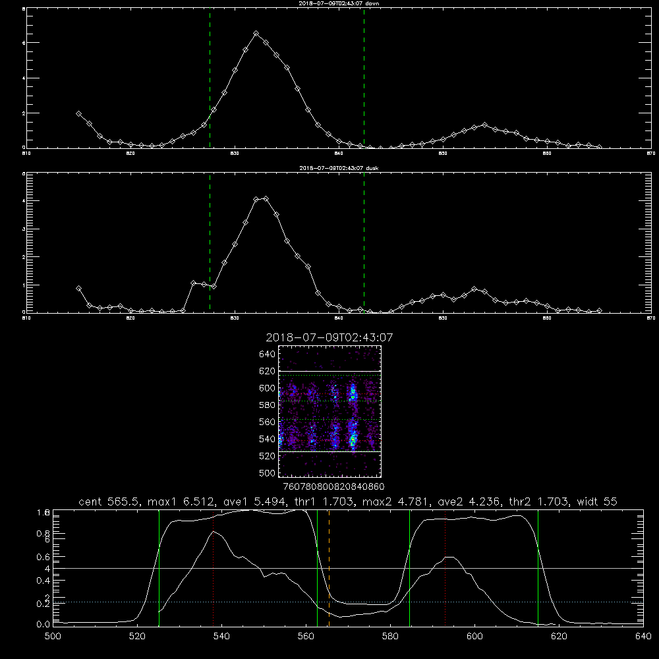Click the right green dashed line in dusk plot
Viewport: 659px width, 659px height.
coord(364,243)
